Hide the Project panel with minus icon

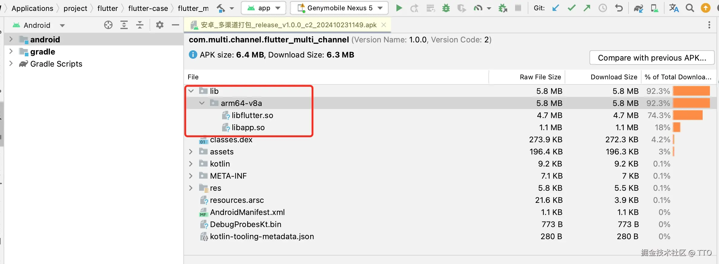[x=176, y=25]
